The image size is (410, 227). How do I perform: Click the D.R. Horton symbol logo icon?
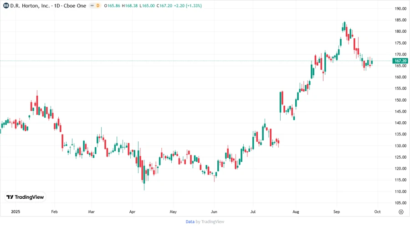(6, 5)
